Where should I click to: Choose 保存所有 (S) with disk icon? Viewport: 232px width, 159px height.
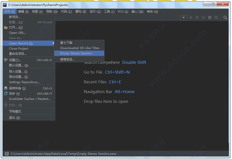coord(29,88)
